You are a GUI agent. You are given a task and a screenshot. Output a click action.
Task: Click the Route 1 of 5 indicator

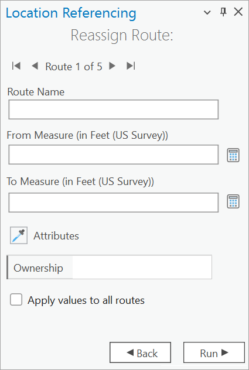pos(74,67)
